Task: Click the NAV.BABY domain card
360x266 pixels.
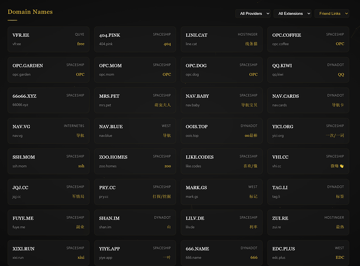Action: pos(222,100)
